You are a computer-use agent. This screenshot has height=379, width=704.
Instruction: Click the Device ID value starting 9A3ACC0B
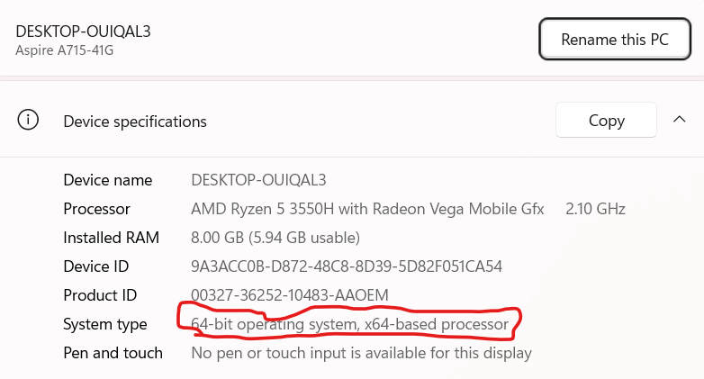pos(347,266)
